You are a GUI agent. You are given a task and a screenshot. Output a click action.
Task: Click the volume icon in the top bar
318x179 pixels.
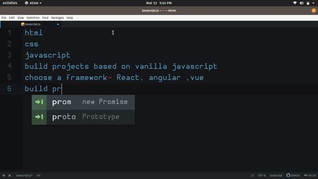(302, 3)
